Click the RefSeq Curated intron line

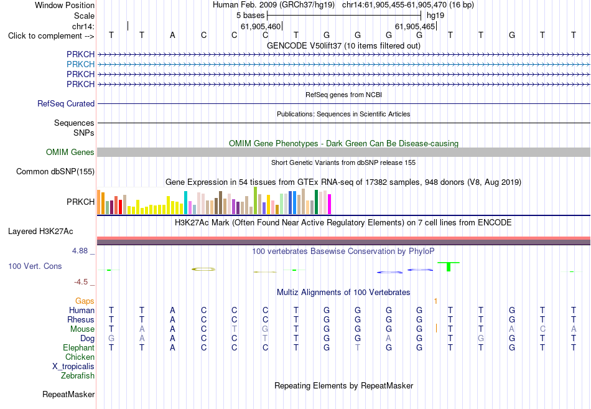(x=343, y=104)
